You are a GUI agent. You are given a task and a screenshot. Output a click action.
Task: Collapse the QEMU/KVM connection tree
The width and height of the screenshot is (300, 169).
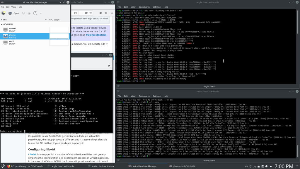click(x=1, y=24)
